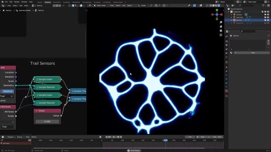Toggle viewport snapping magnet
The image size is (271, 152).
pyautogui.click(x=156, y=5)
